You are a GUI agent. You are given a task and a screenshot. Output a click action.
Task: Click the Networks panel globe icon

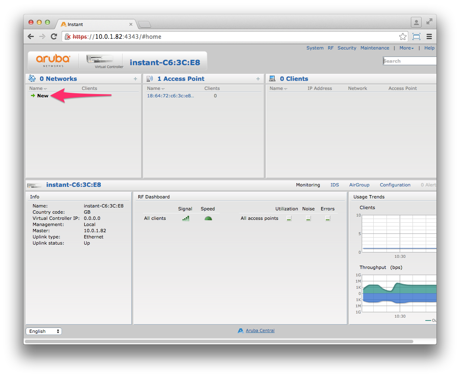click(x=32, y=78)
